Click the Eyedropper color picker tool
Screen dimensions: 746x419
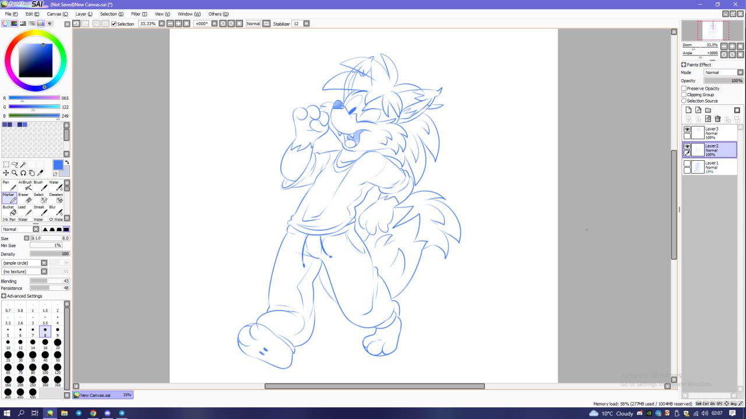(40, 173)
